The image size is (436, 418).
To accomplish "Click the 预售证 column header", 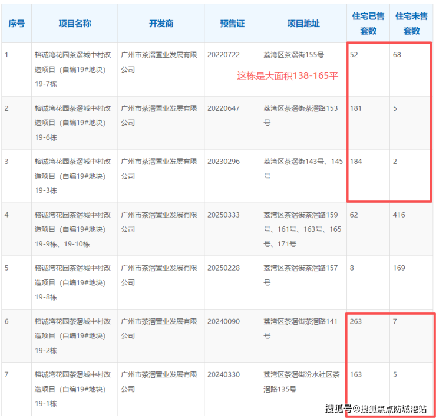I will point(232,24).
